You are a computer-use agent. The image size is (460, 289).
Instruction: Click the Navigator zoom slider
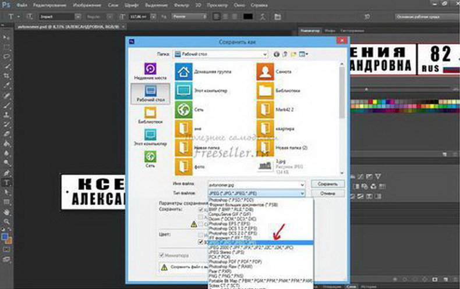366,90
